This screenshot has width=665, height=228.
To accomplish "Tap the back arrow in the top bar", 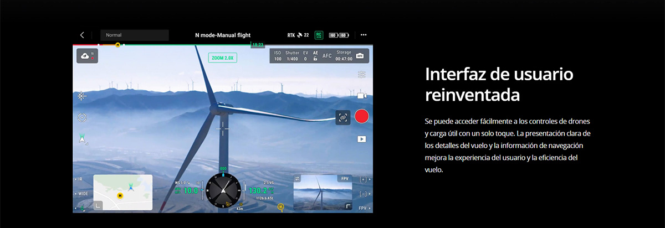I will click(x=82, y=35).
